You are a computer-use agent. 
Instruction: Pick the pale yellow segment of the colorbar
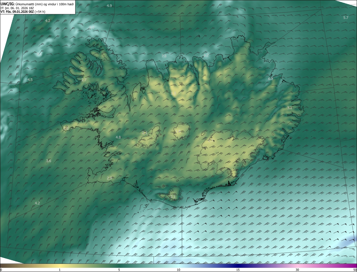[60, 266]
